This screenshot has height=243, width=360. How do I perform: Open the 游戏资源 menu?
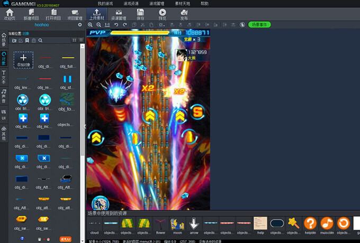(x=131, y=4)
